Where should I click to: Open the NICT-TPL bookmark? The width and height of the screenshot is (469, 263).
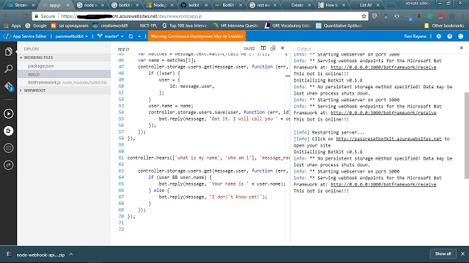(148, 25)
